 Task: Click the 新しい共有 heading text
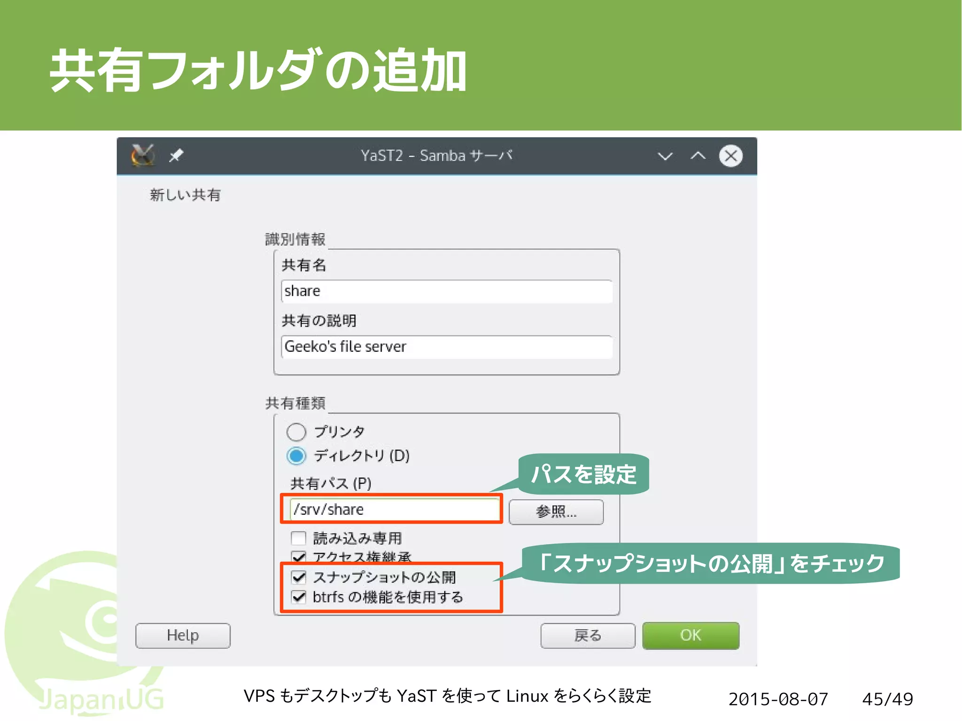coord(185,195)
